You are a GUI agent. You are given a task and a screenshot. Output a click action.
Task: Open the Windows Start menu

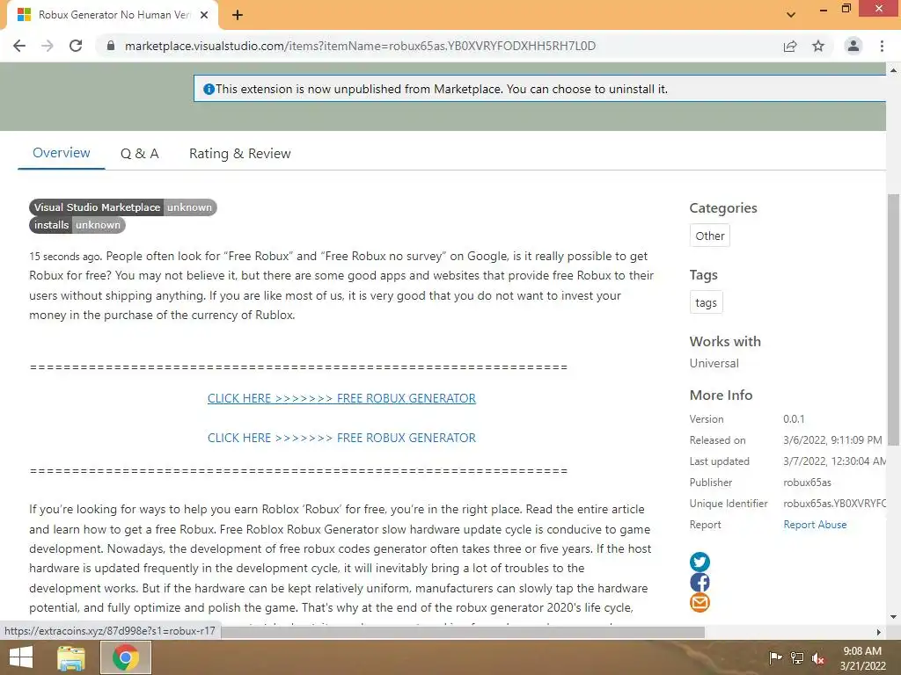click(21, 657)
